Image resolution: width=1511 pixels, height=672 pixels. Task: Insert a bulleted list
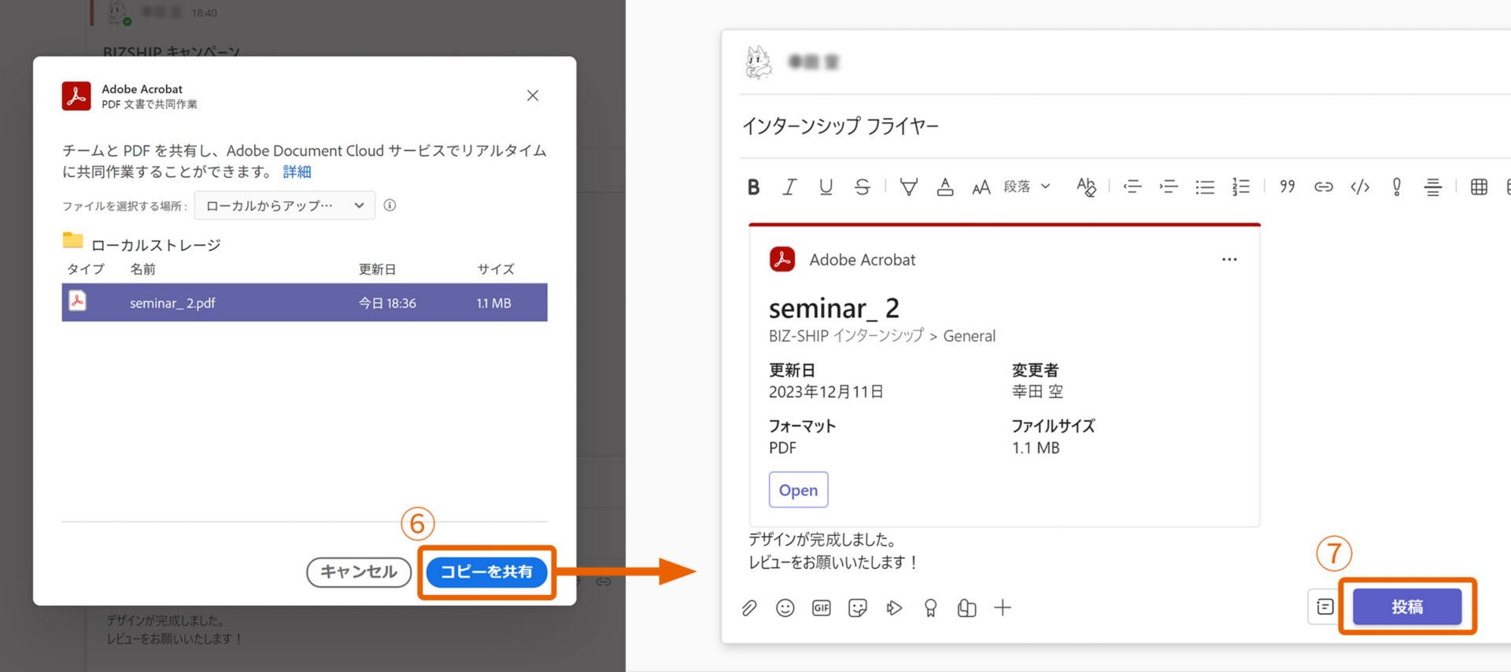click(x=1204, y=186)
